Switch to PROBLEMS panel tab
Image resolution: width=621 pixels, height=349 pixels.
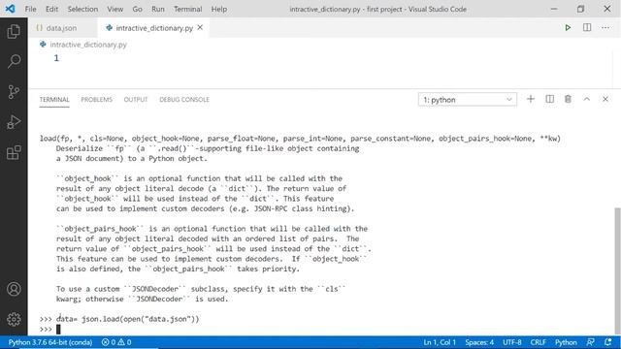coord(97,100)
